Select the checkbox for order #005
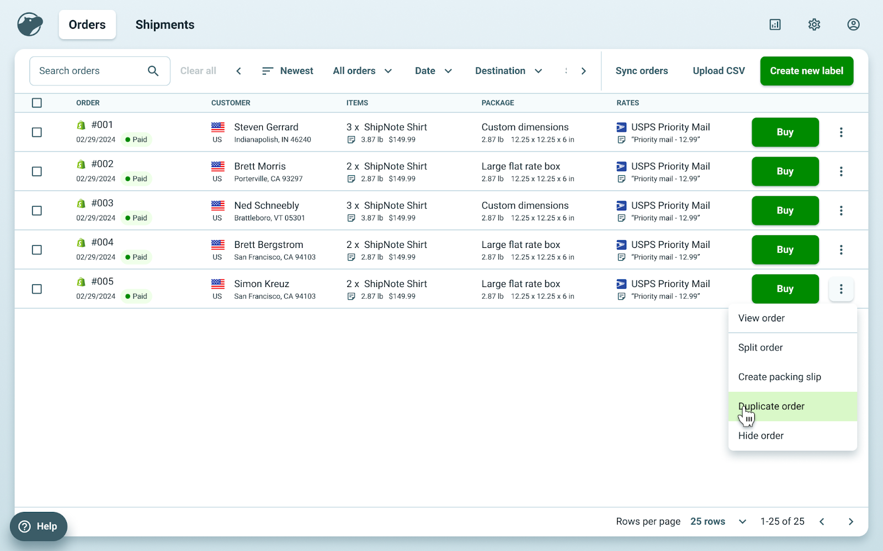The width and height of the screenshot is (883, 551). 37,289
